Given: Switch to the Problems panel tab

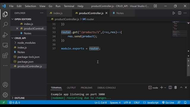Looking at the screenshot, I should pyautogui.click(x=86, y=88).
